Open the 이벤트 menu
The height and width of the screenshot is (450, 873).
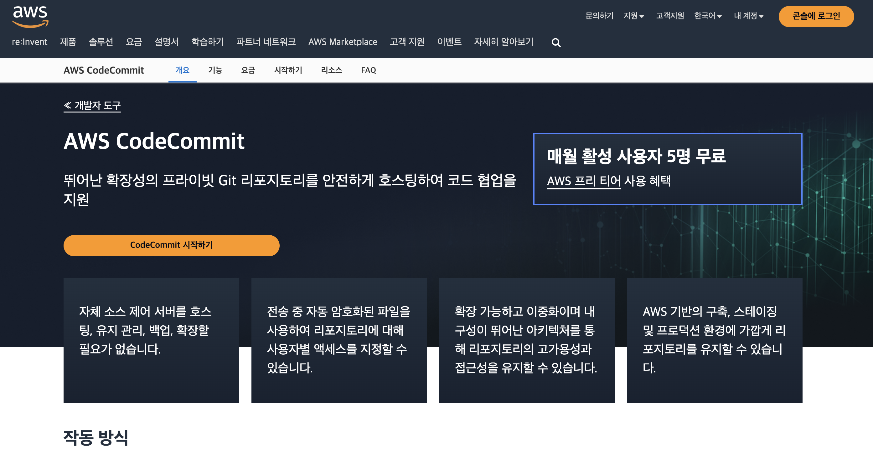click(449, 42)
